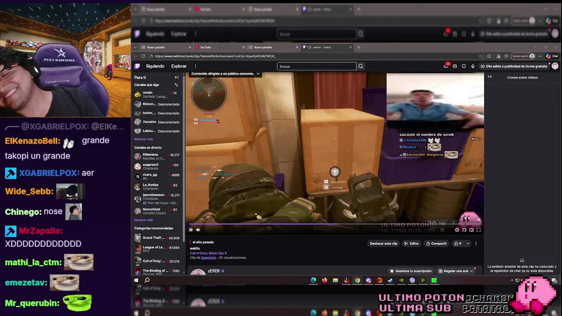The height and width of the screenshot is (316, 562).
Task: Close the YouTube browser tab
Action: coord(244,47)
